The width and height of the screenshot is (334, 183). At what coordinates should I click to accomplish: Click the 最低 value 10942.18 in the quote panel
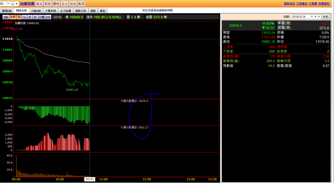(x=268, y=42)
